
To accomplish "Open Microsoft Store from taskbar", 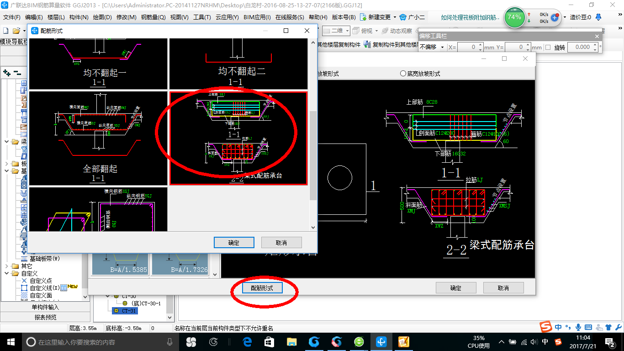I will click(x=270, y=342).
